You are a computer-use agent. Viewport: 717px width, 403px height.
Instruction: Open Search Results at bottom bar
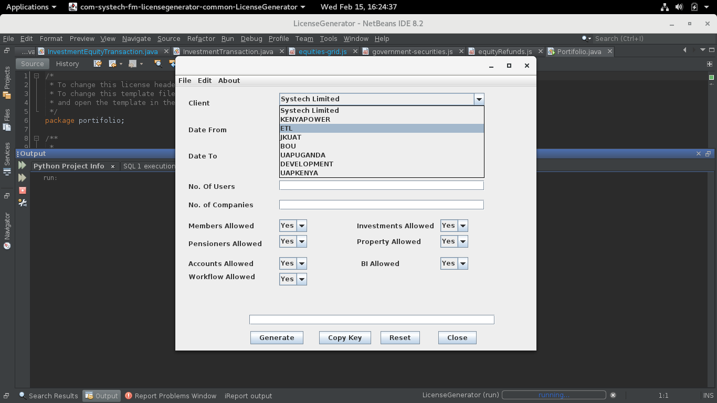[48, 396]
